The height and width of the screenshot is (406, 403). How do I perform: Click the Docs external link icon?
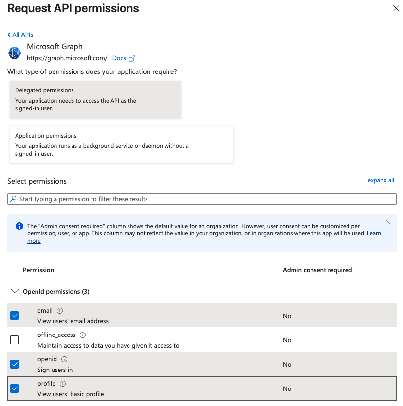coord(132,58)
